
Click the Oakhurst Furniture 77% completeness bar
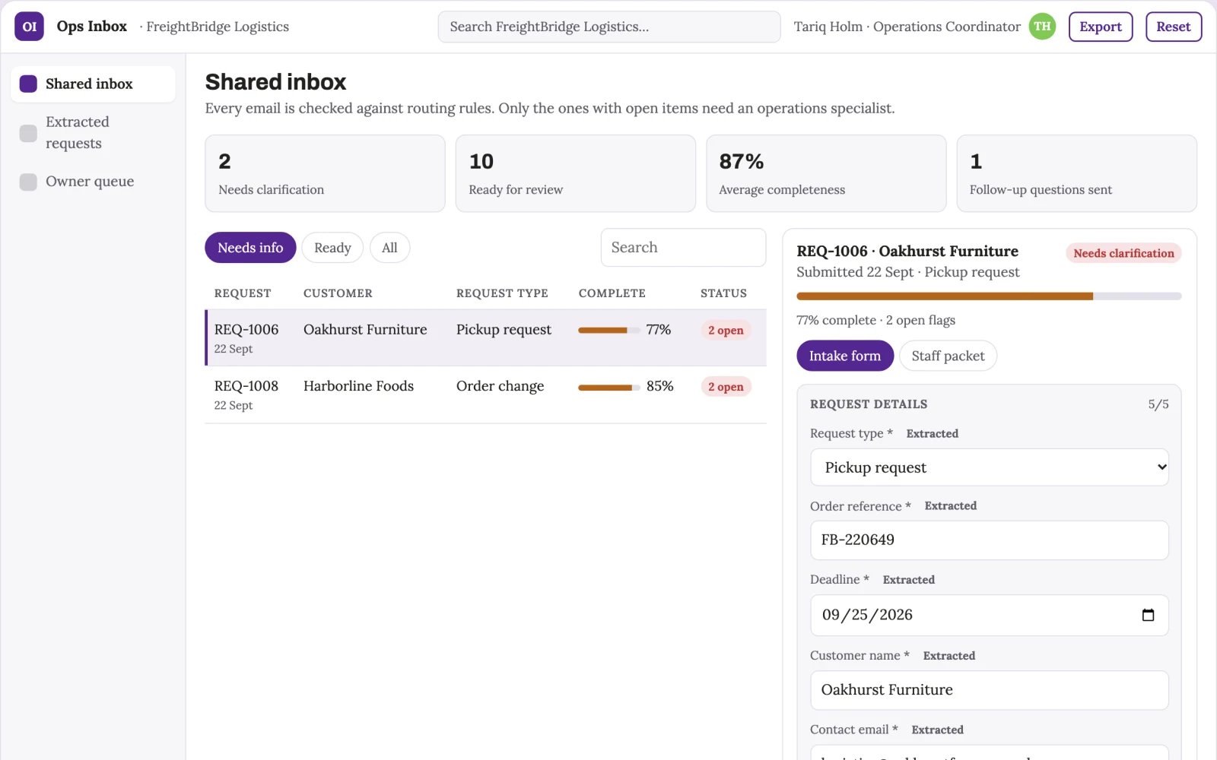pos(608,331)
